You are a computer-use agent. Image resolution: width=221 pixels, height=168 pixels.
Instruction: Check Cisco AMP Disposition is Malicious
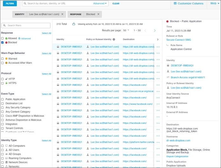pyautogui.click(x=3, y=116)
